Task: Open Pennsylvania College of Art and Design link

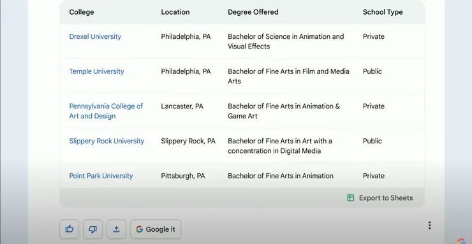Action: pos(106,111)
